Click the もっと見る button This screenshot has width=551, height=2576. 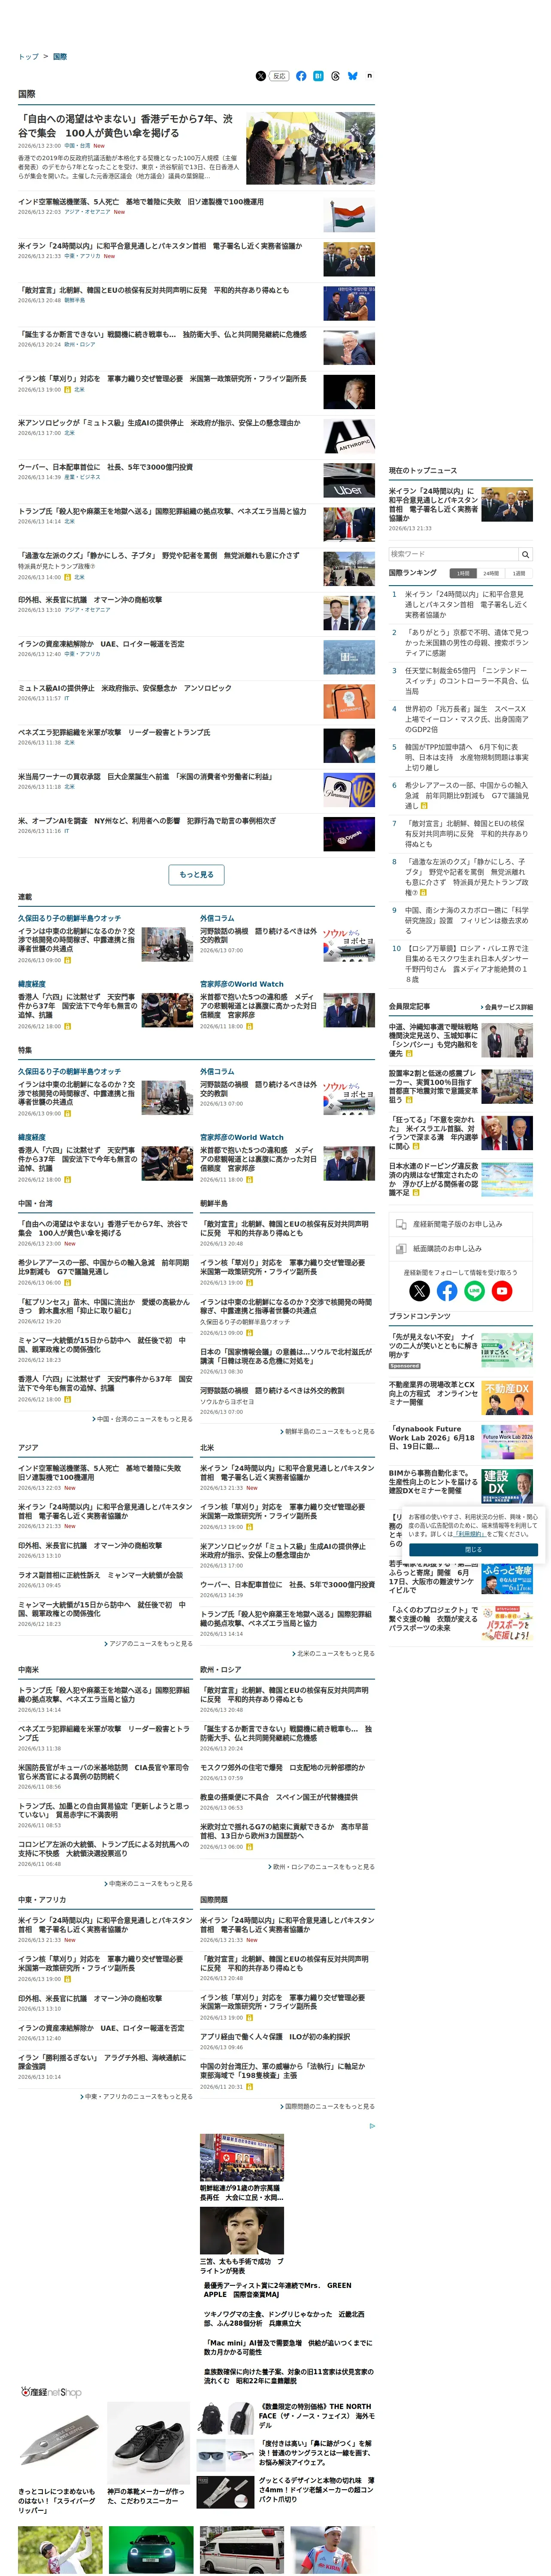pos(197,875)
